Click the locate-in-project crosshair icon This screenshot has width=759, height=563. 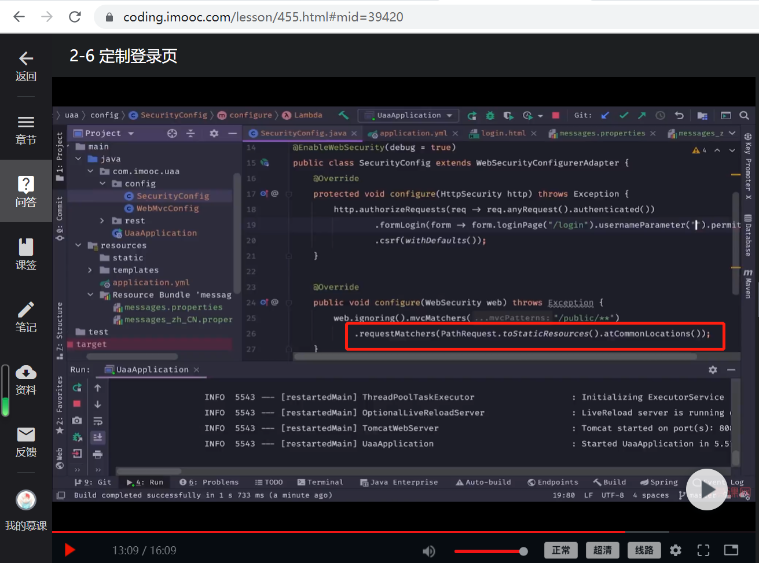pos(172,133)
